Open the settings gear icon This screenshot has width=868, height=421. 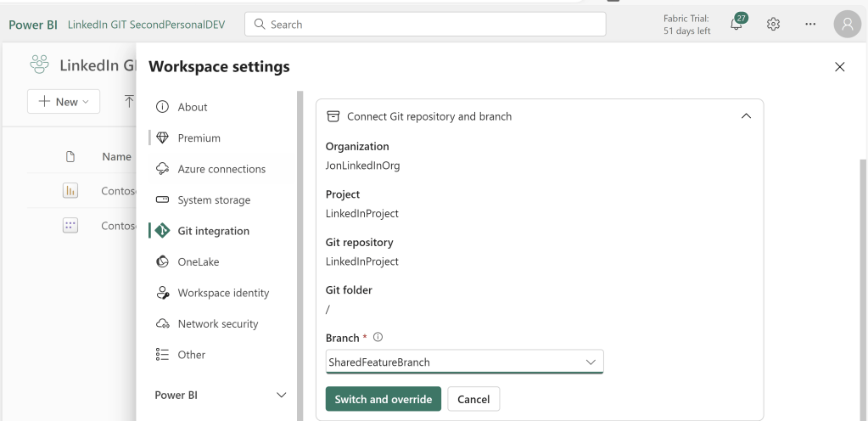click(x=773, y=25)
